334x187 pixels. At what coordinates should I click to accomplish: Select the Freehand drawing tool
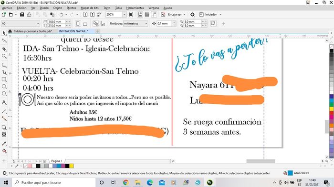4,65
